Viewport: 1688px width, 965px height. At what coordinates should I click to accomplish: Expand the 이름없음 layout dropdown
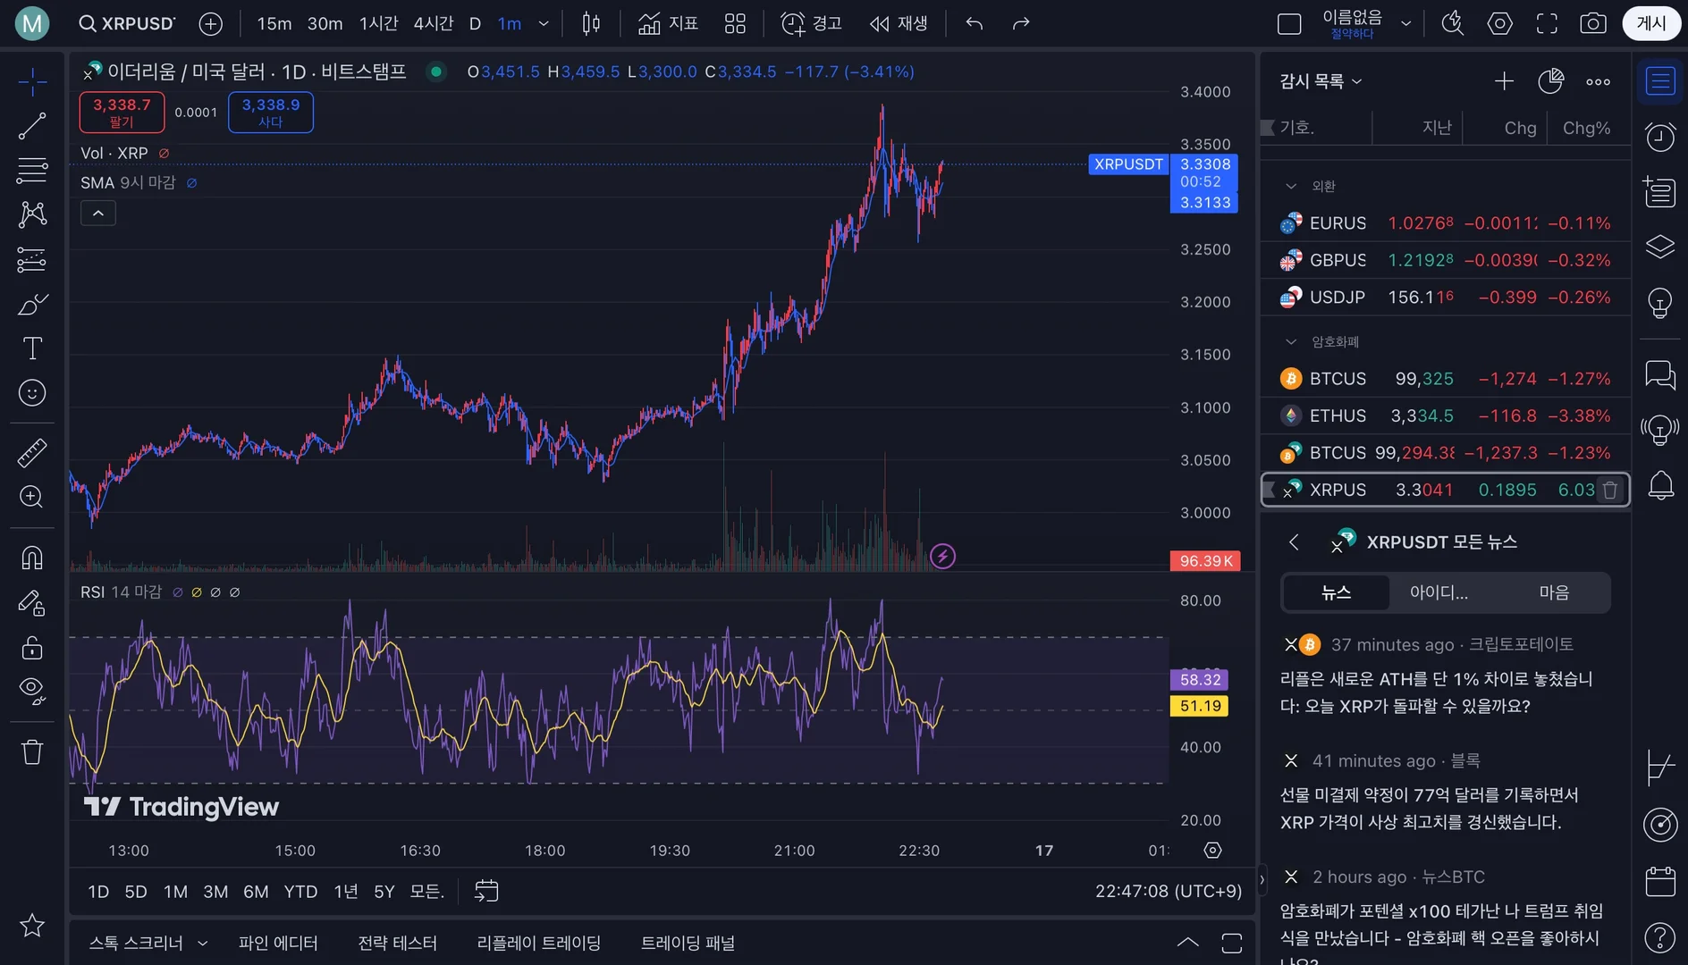(x=1406, y=24)
